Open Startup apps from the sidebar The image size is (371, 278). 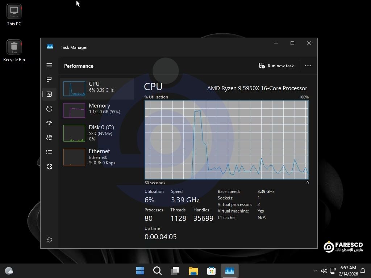[49, 123]
